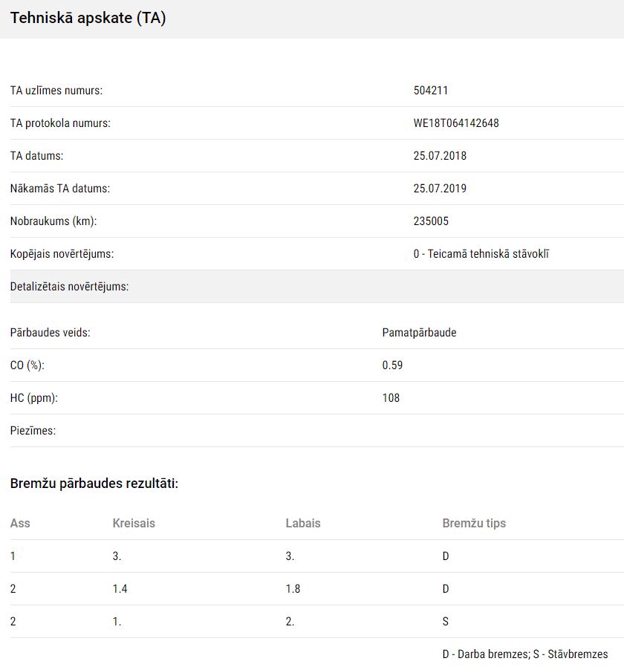The height and width of the screenshot is (667, 624).
Task: Click the 'Tehniskā apskate (TA)' heading
Action: [x=88, y=18]
